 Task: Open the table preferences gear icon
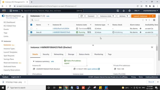pyautogui.click(x=154, y=20)
